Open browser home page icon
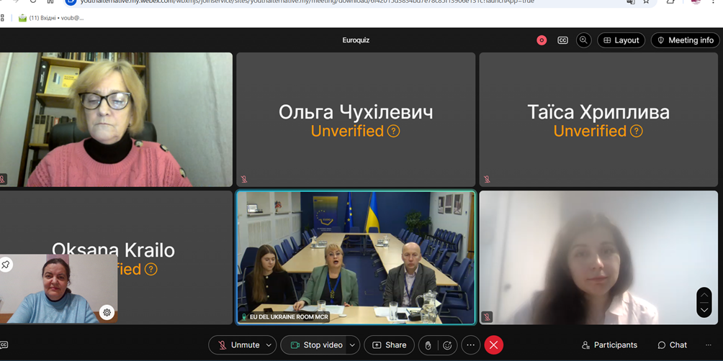Screen dimensions: 723x361 click(x=50, y=1)
